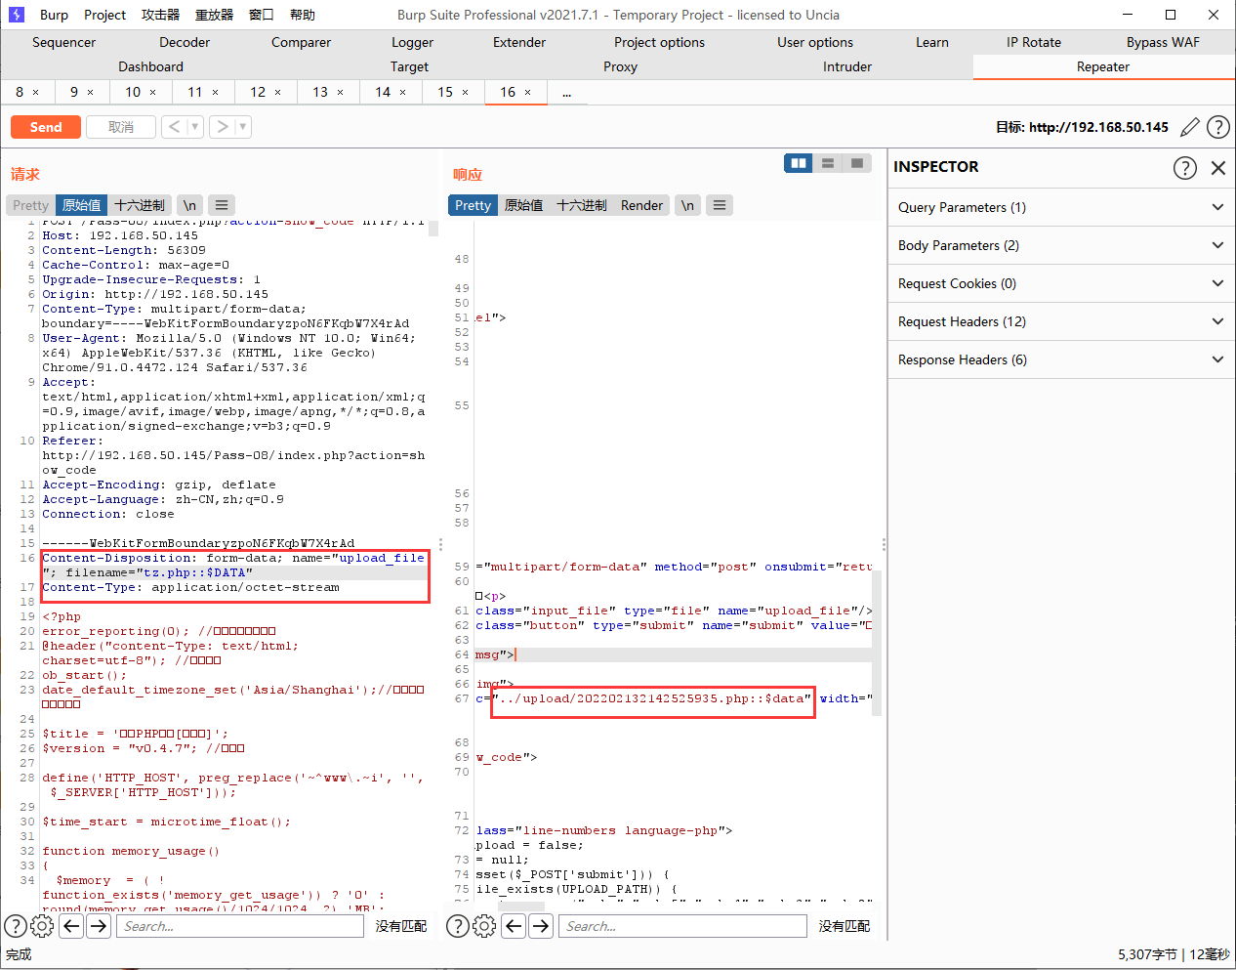Switch to the Extender tab

click(x=519, y=42)
